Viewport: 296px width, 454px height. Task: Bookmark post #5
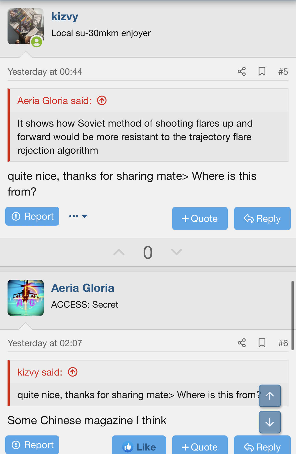click(262, 71)
